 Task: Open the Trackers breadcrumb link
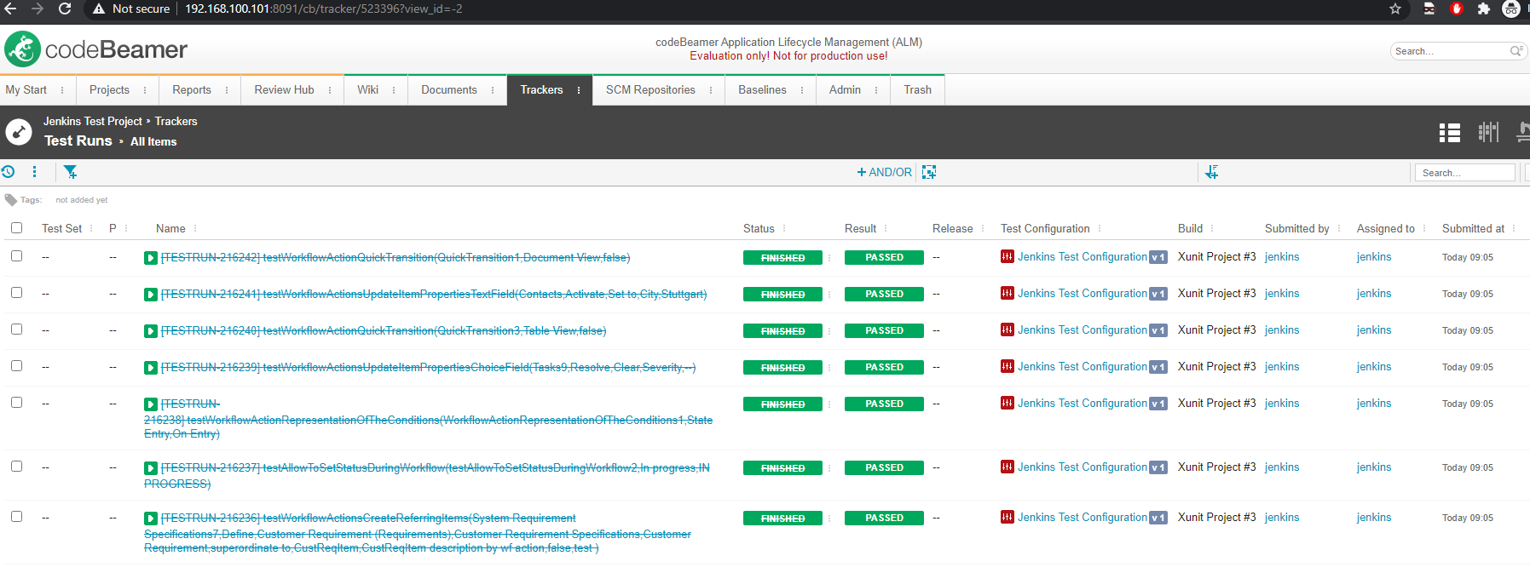(176, 121)
